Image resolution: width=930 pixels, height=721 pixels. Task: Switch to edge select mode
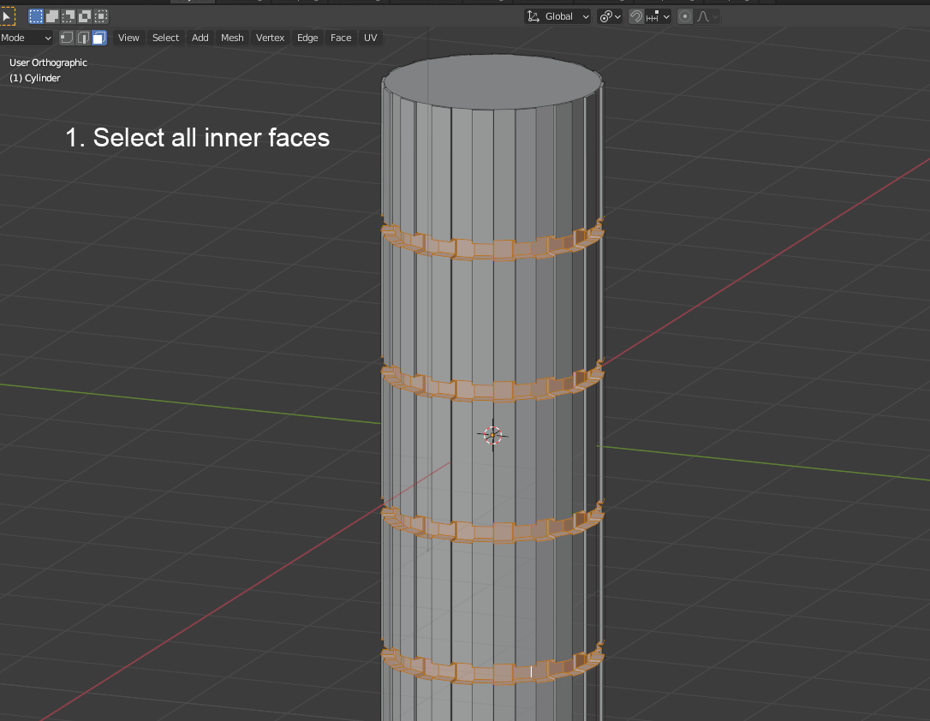point(83,38)
